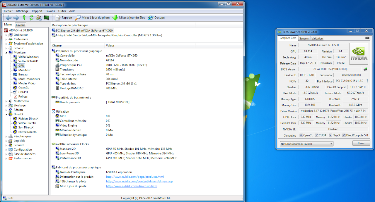Switch to the Validation tab in GPU-Z
The width and height of the screenshot is (375, 202).
coord(317,38)
